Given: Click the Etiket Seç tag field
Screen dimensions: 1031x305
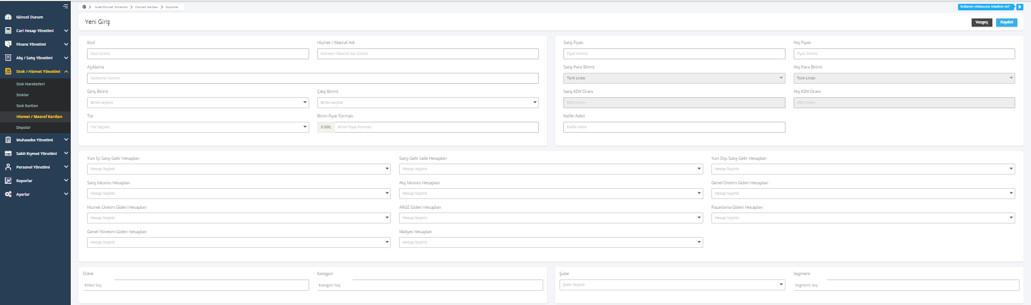Looking at the screenshot, I should (x=196, y=285).
